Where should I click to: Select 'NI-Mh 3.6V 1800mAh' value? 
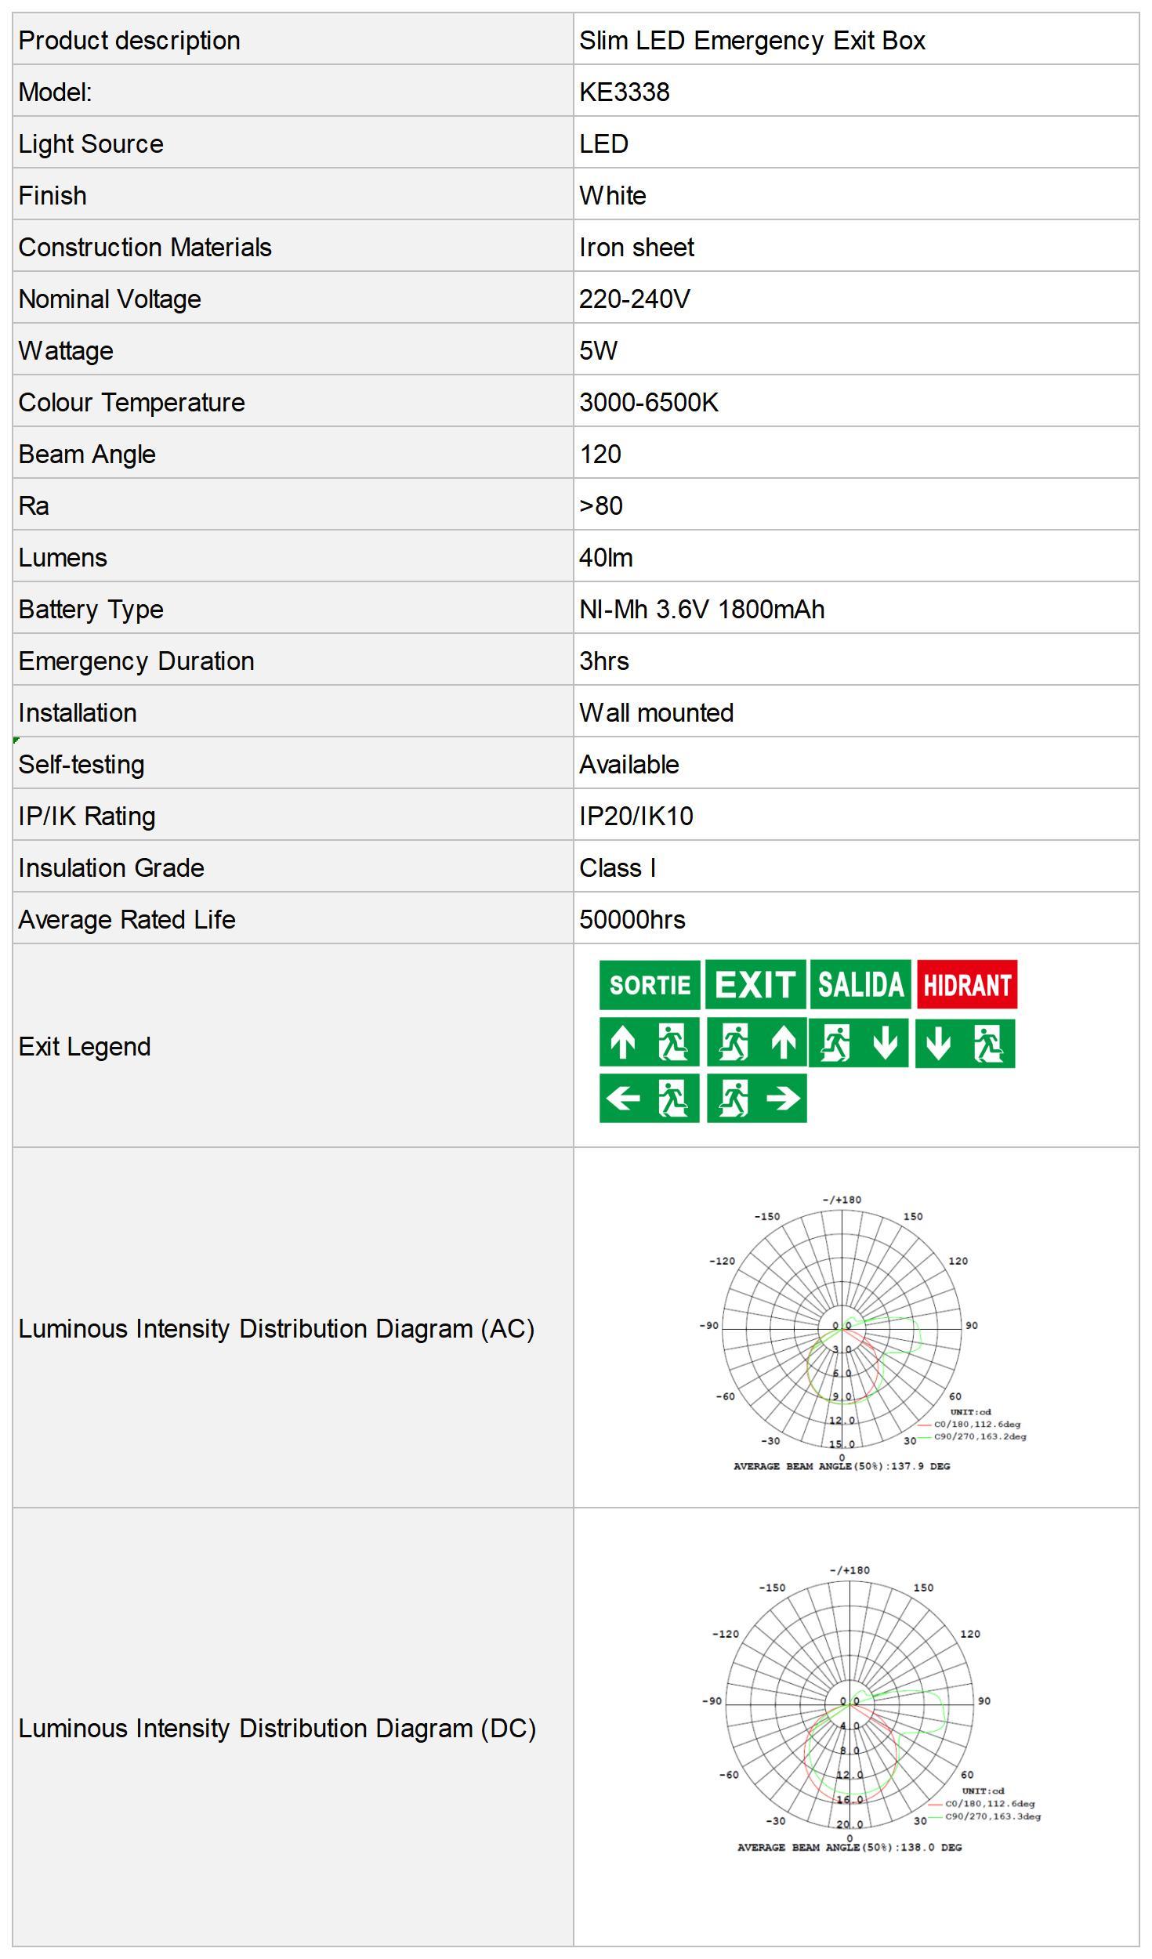(x=702, y=609)
